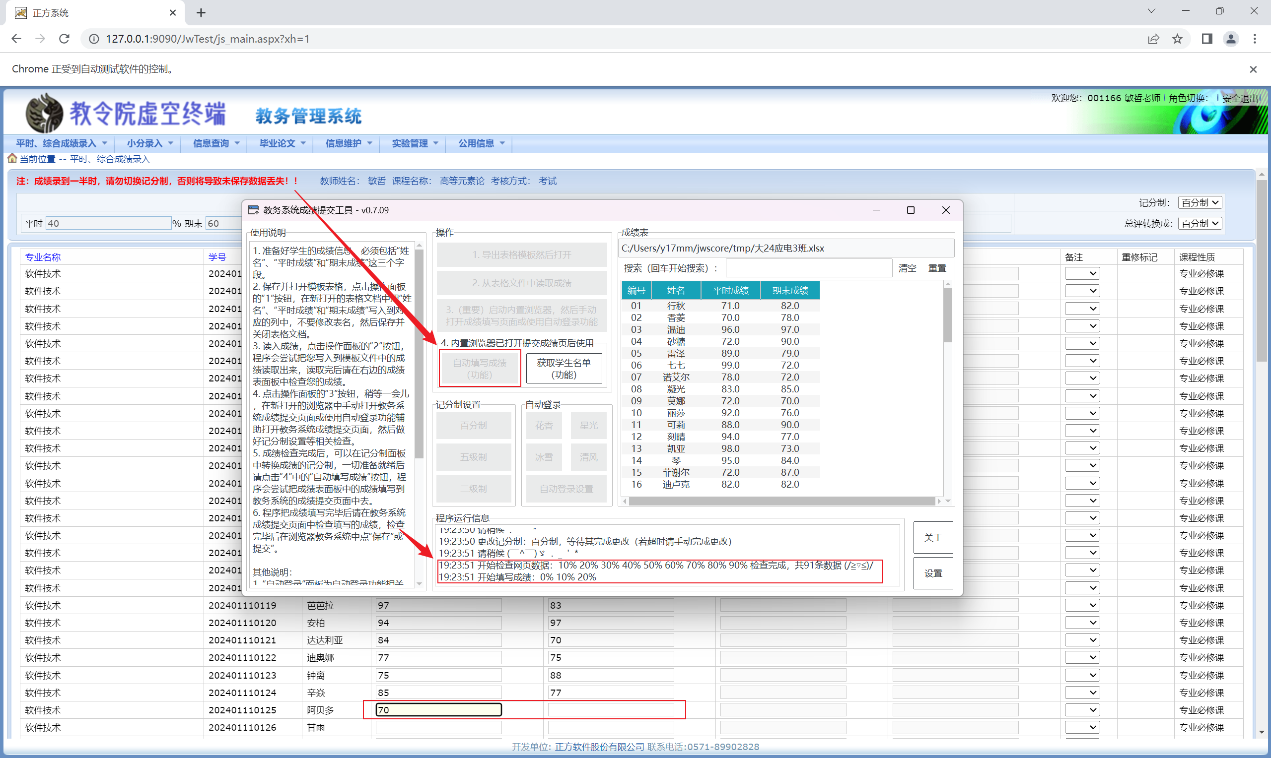Click the grade table search field
Viewport: 1271px width, 758px height.
tap(808, 268)
